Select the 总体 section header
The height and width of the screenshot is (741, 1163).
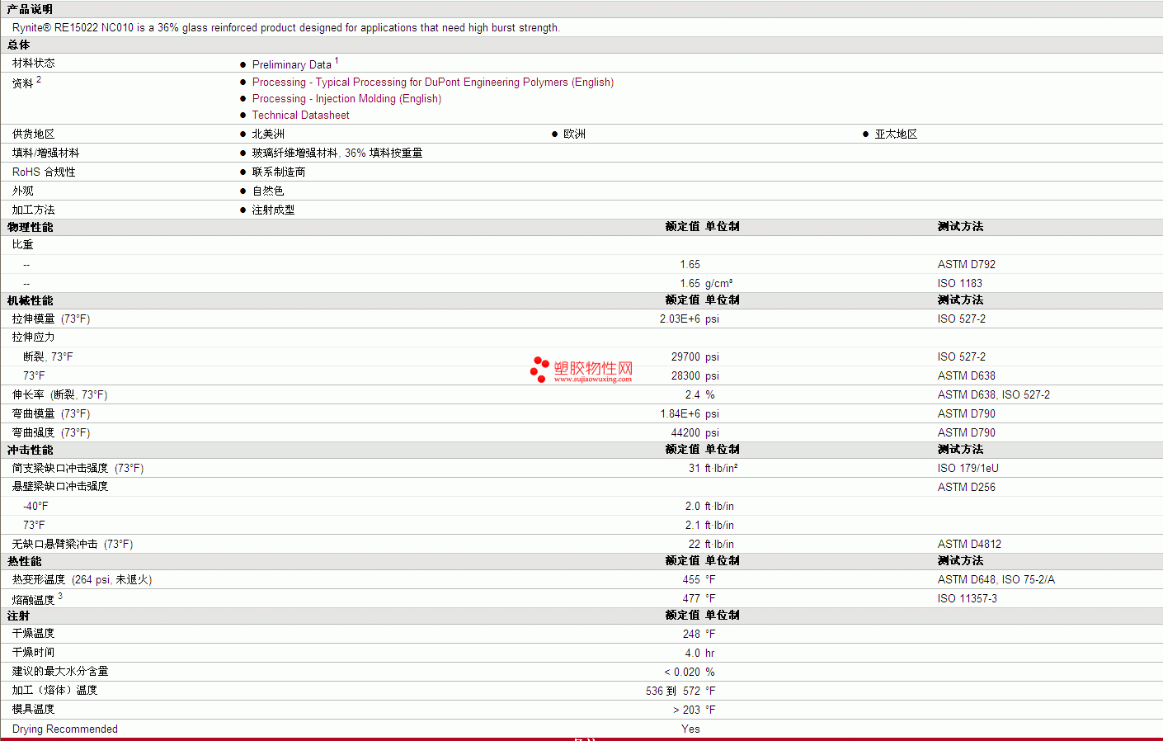coord(18,45)
